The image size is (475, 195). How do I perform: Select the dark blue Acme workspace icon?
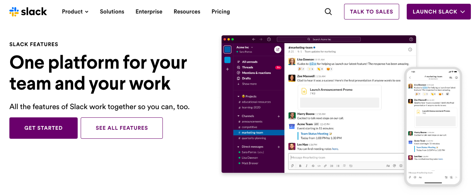tap(227, 49)
